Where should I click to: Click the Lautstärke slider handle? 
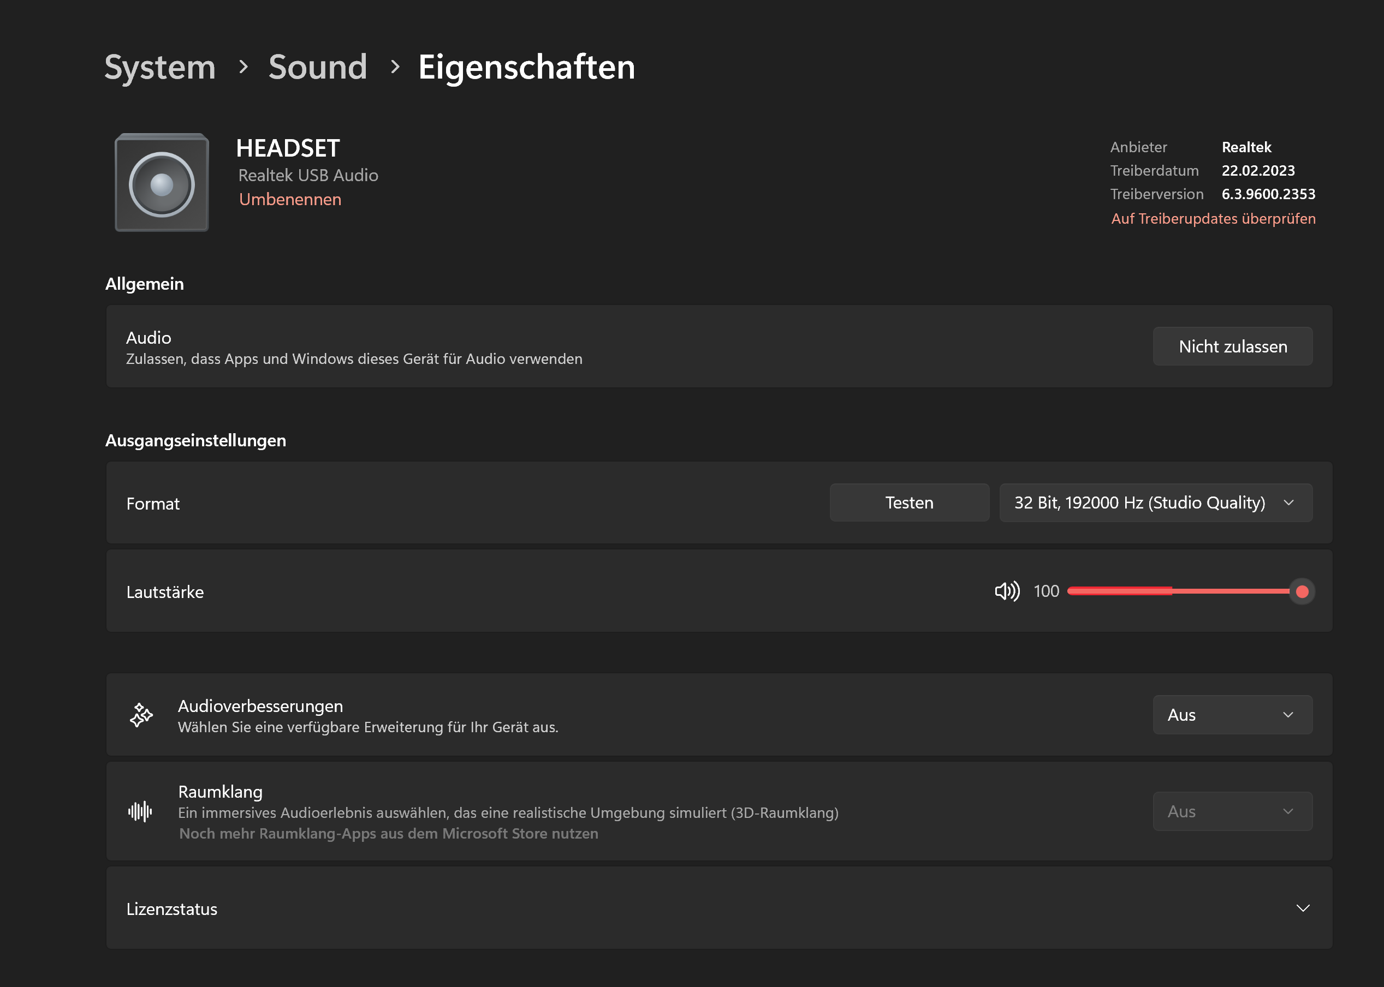coord(1302,591)
